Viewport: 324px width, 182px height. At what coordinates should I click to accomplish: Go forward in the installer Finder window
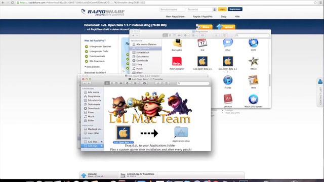pyautogui.click(x=89, y=83)
